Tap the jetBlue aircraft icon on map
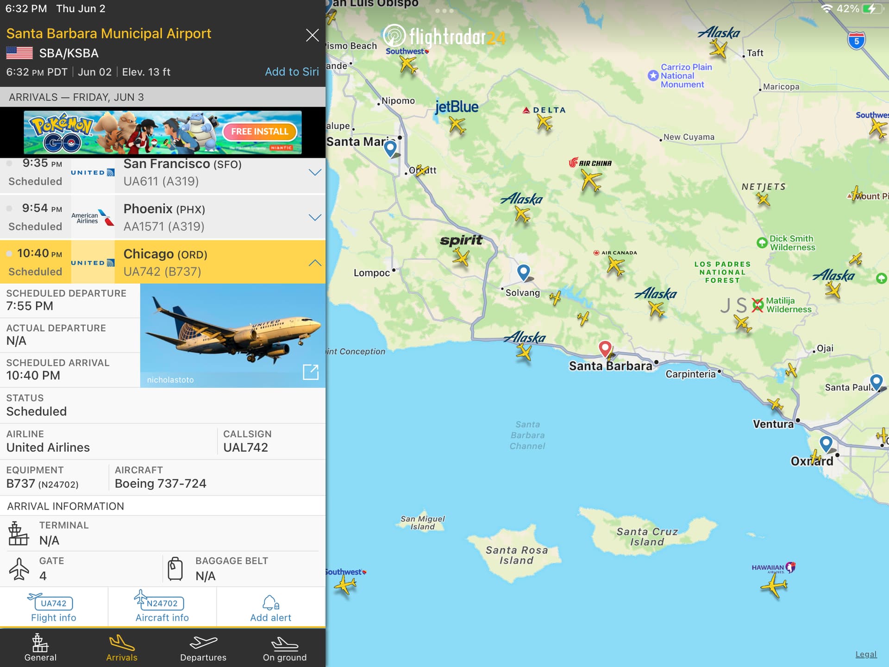This screenshot has width=889, height=667. [457, 125]
